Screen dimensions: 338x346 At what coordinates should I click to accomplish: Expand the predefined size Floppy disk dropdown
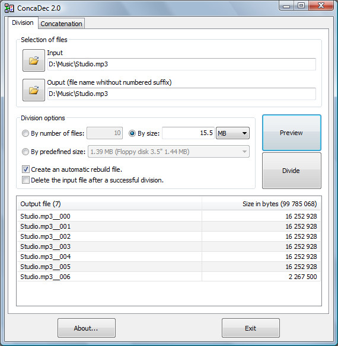tap(168, 152)
